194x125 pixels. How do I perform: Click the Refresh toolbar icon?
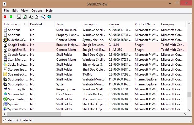coord(25,17)
